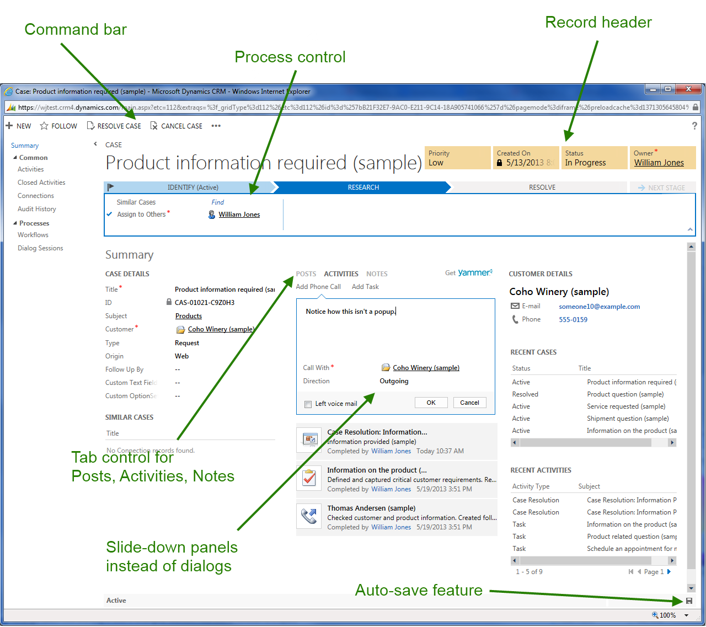The width and height of the screenshot is (706, 627).
Task: Switch to the NOTES tab
Action: click(x=377, y=274)
